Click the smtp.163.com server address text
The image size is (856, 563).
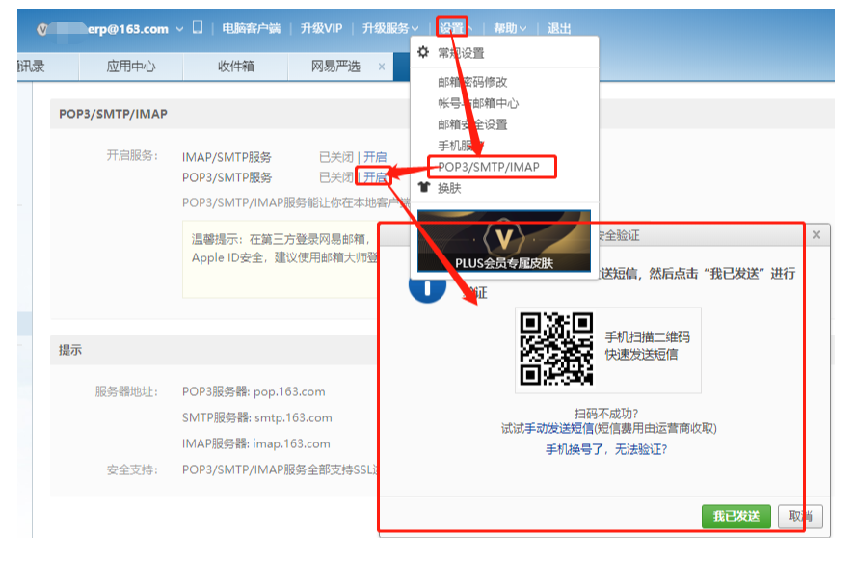point(293,417)
